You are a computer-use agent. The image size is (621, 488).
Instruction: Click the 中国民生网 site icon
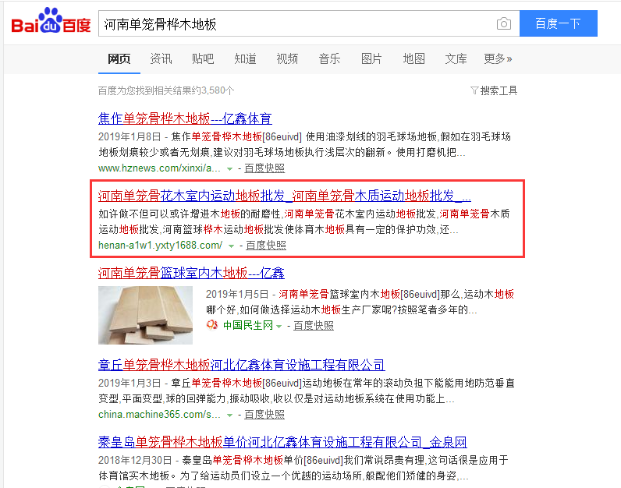212,325
